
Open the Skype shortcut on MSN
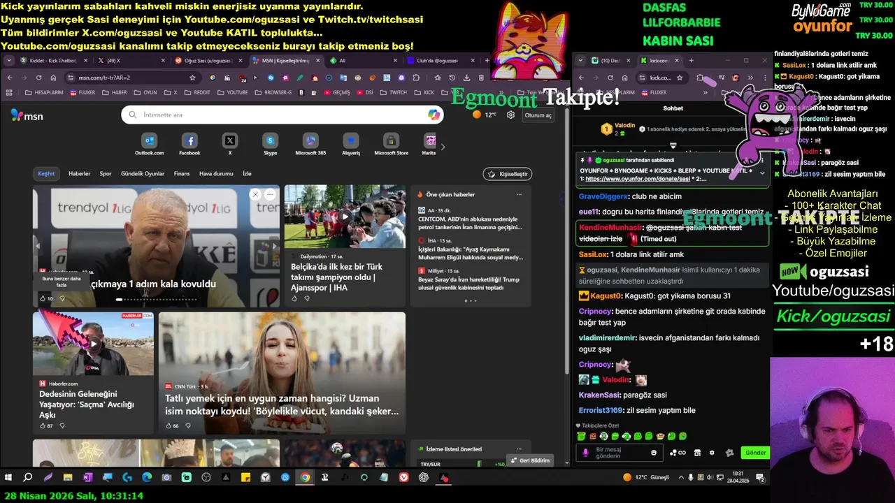pos(270,145)
